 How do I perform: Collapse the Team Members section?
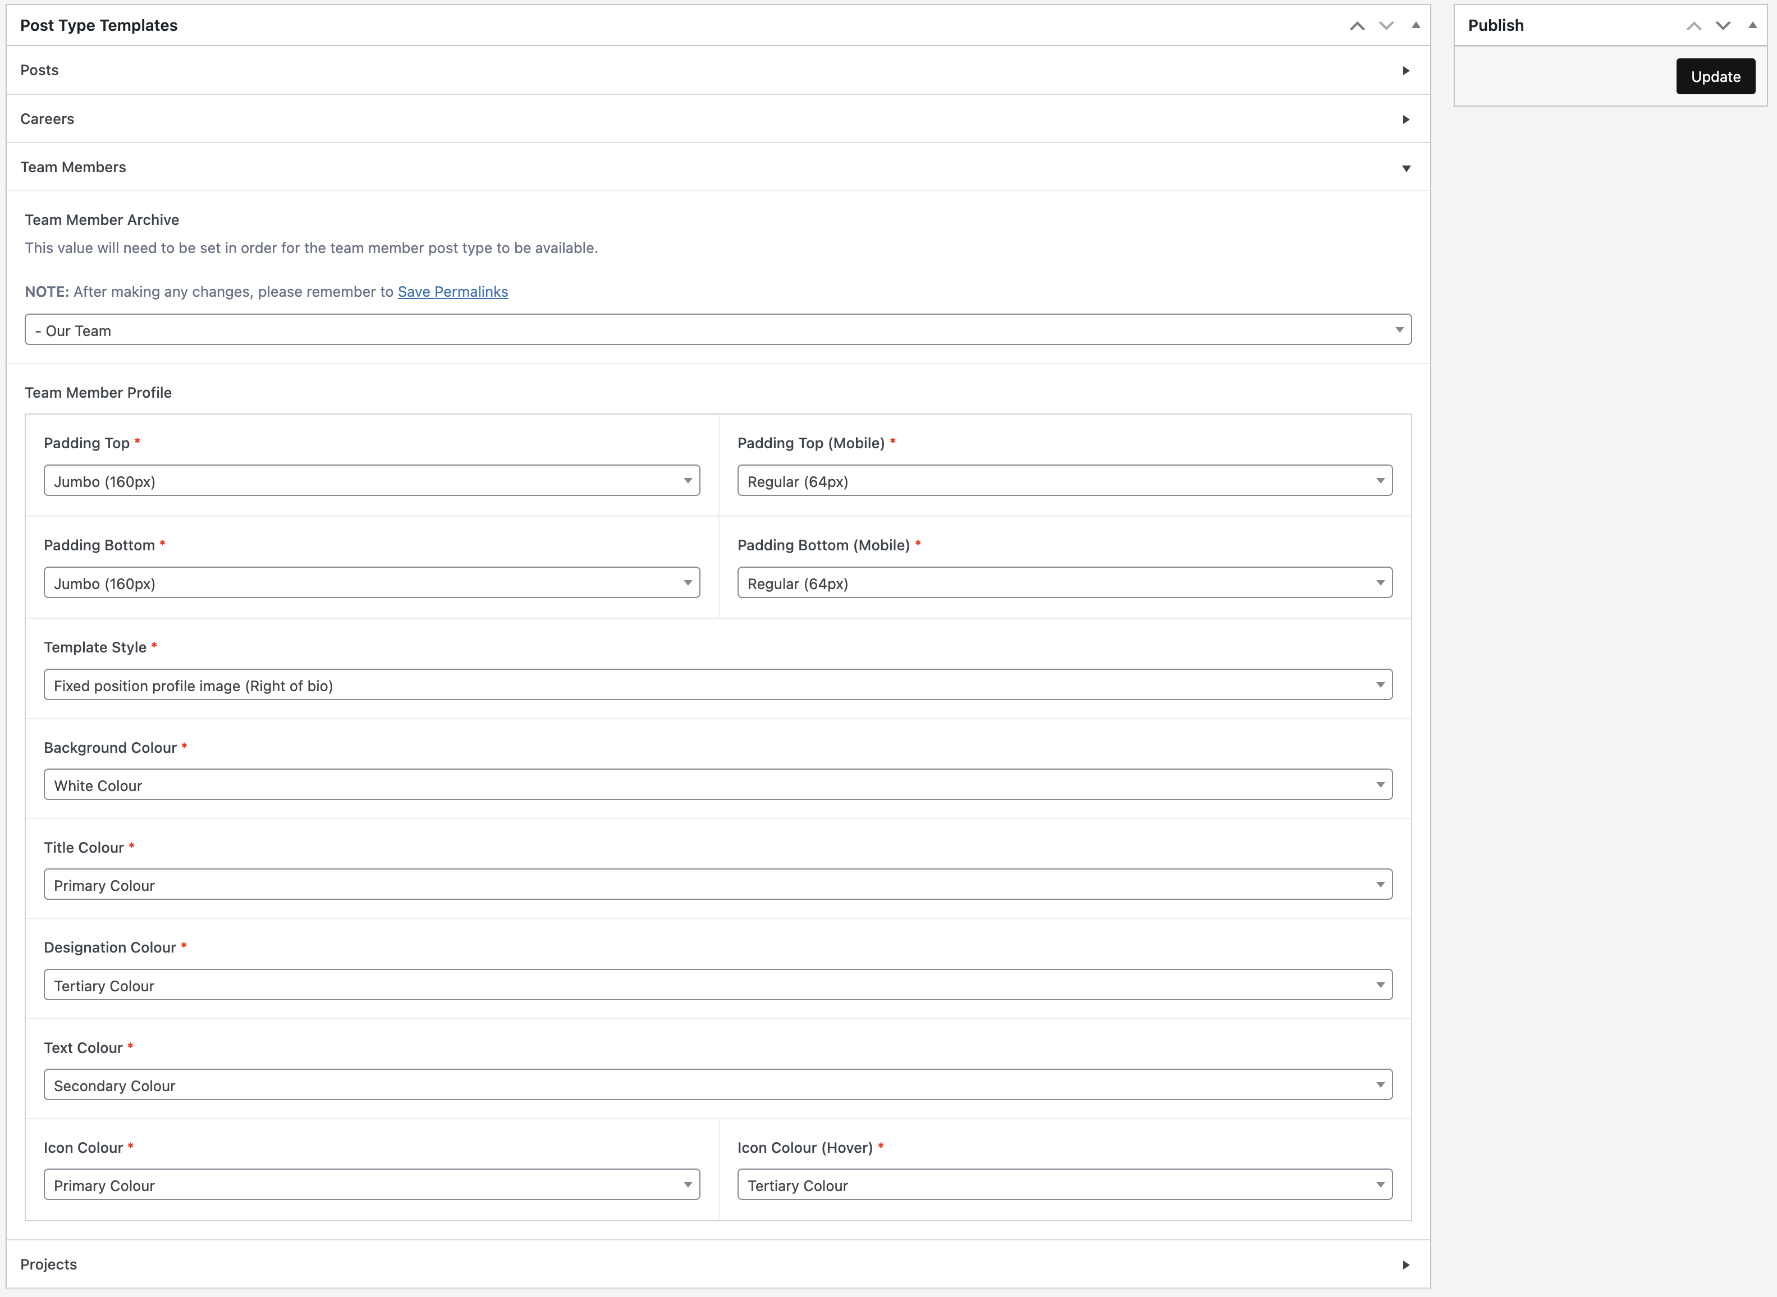[1405, 168]
